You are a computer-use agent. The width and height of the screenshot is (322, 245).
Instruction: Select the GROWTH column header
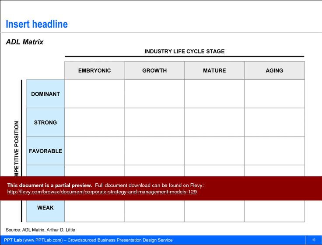[154, 70]
